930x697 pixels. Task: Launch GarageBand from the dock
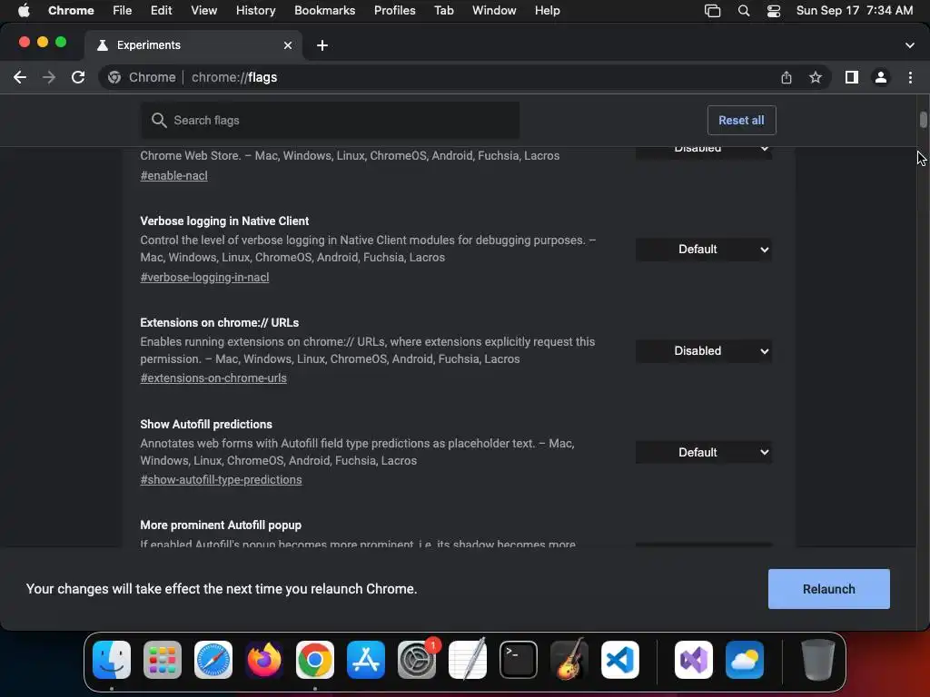coord(569,660)
